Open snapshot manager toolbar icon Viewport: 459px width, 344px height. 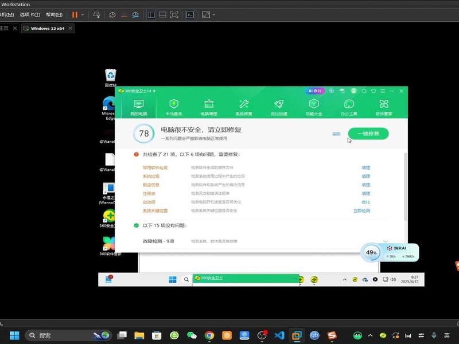tap(135, 15)
